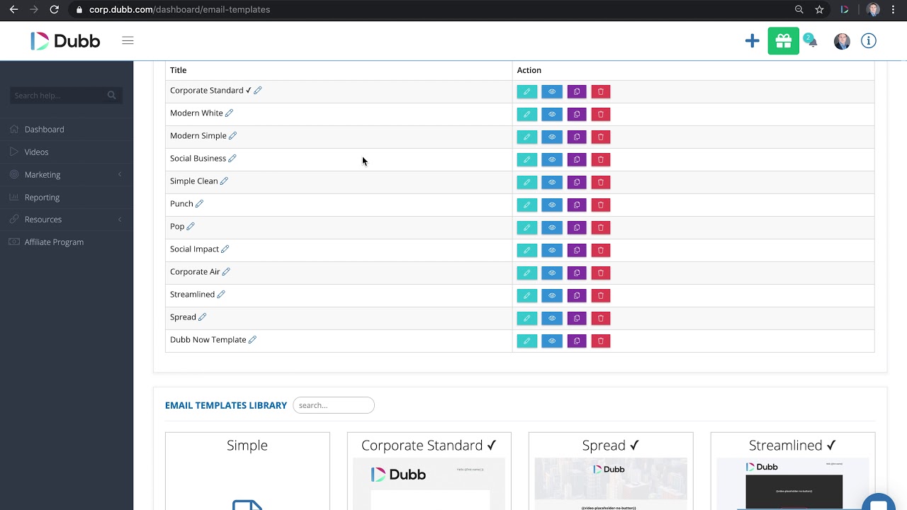Click the browser address bar URL

tap(179, 10)
